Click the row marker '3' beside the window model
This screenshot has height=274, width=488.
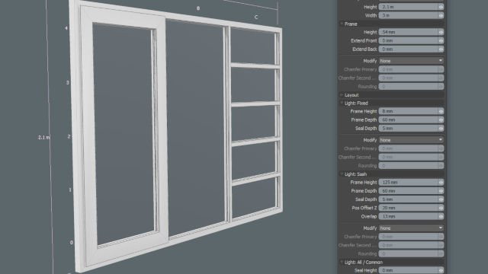pos(68,83)
